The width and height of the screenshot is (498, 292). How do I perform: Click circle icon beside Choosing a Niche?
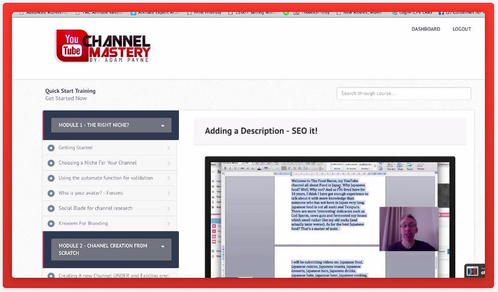click(51, 163)
